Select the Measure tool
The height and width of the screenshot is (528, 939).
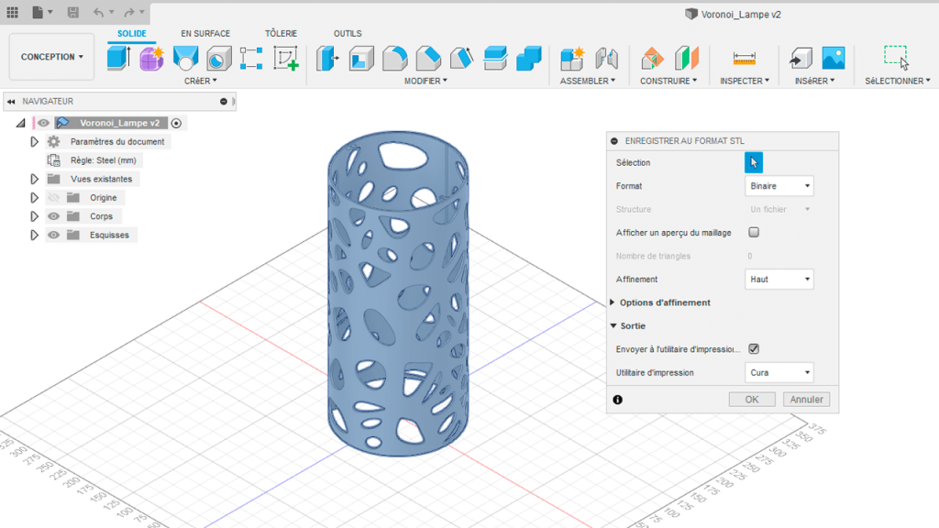tap(744, 59)
